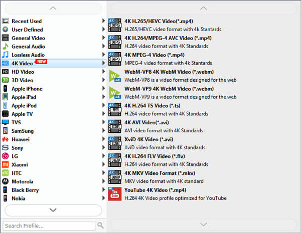
Task: Click the Lossless Audio music note icon
Action: 5,55
